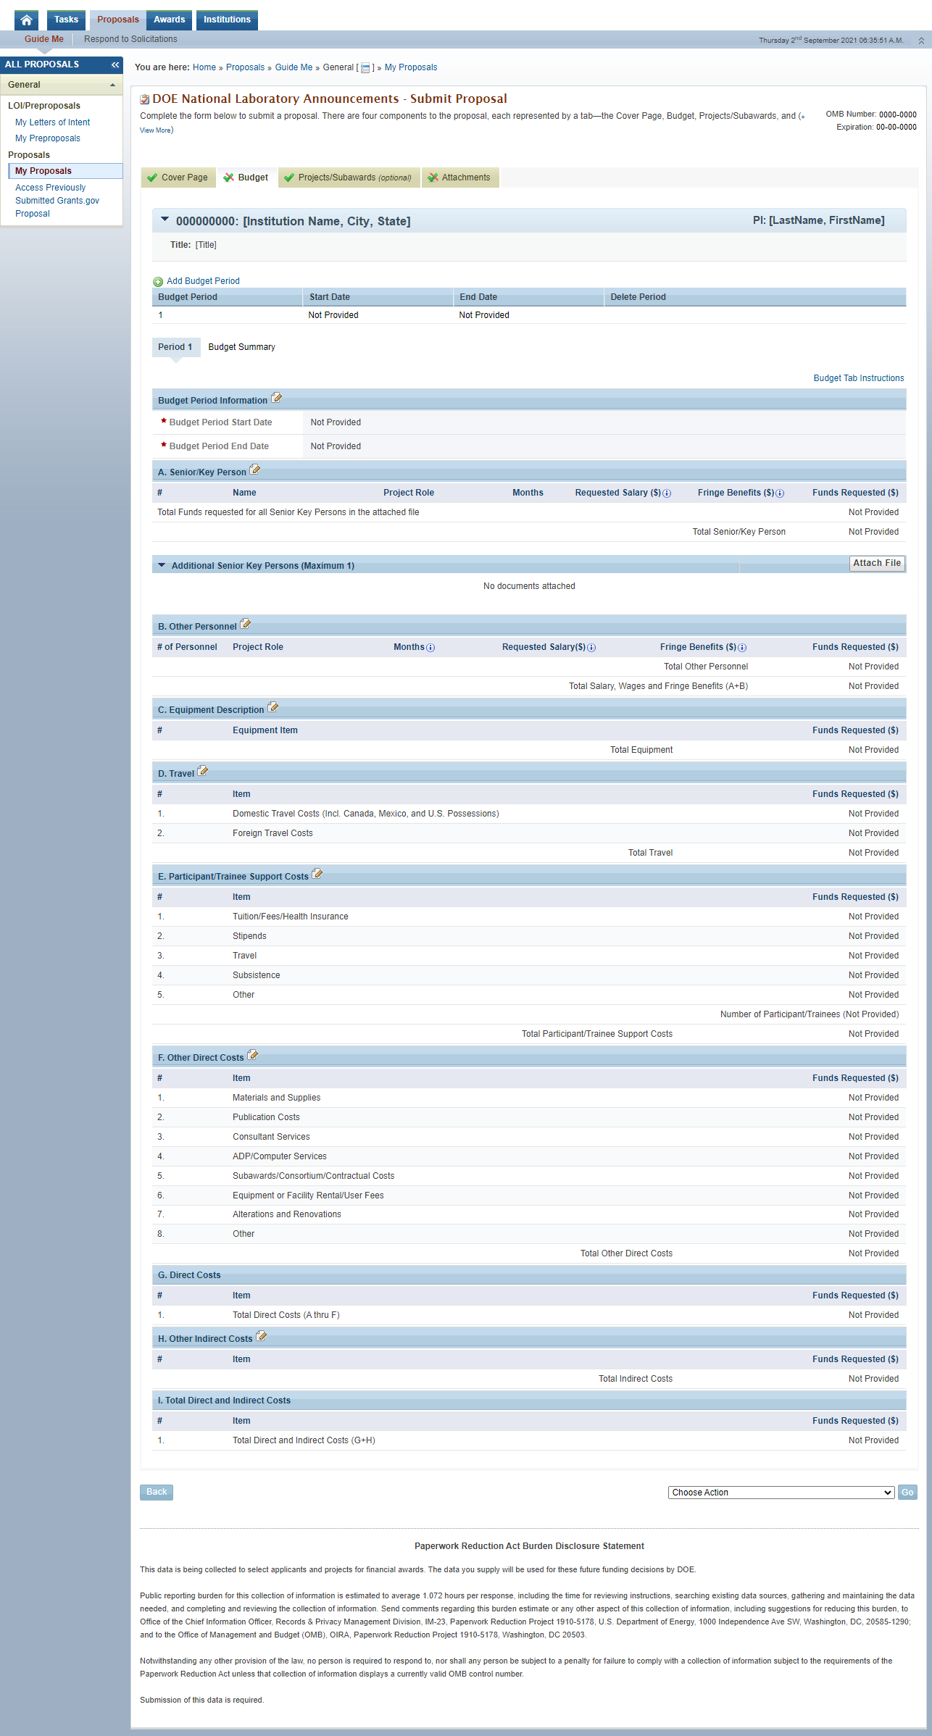
Task: Click the Back button
Action: [x=157, y=1492]
